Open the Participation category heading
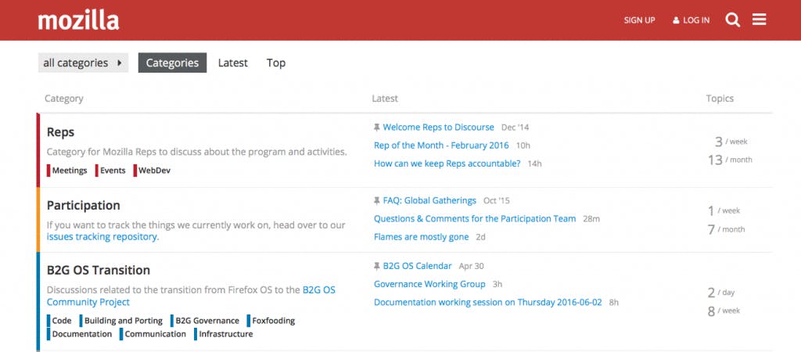Viewport: 801px width, 352px height. point(83,205)
